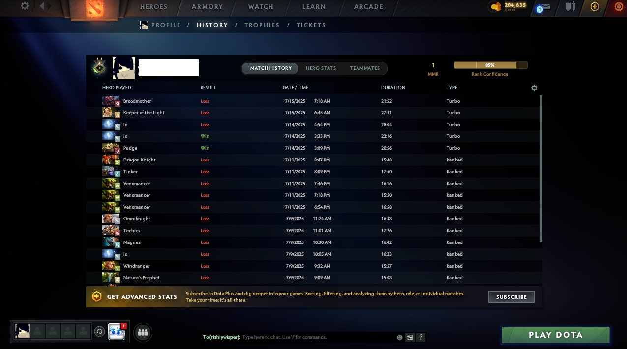Sort by the Duration column header
Screen dimensions: 627x349
pos(393,88)
